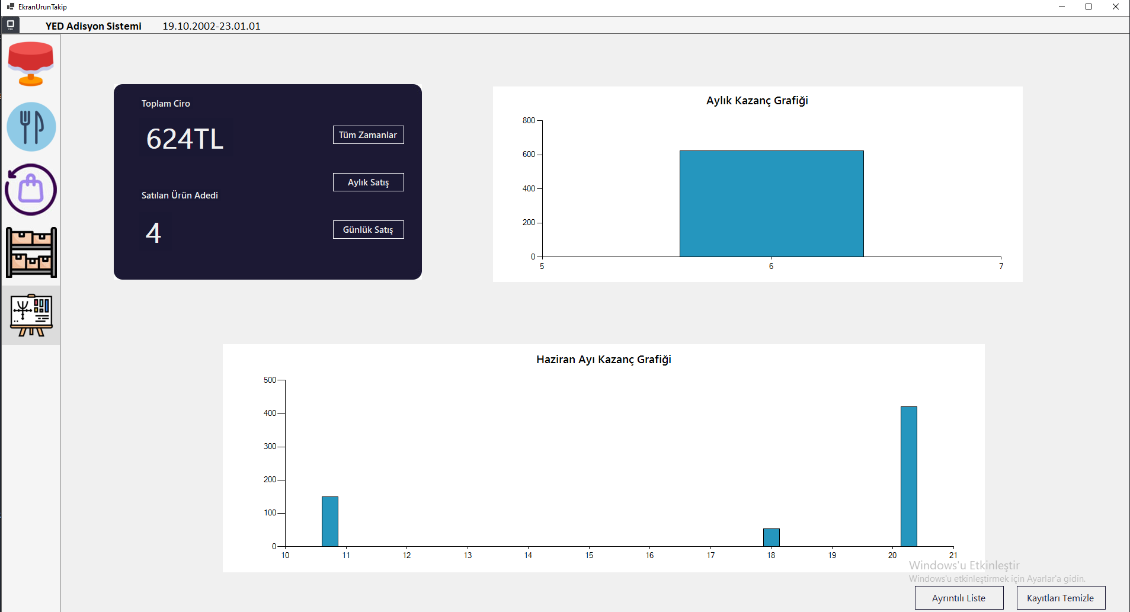Maximize the EkranUrunTakip window
Screen dimensions: 1130x612
1089,7
